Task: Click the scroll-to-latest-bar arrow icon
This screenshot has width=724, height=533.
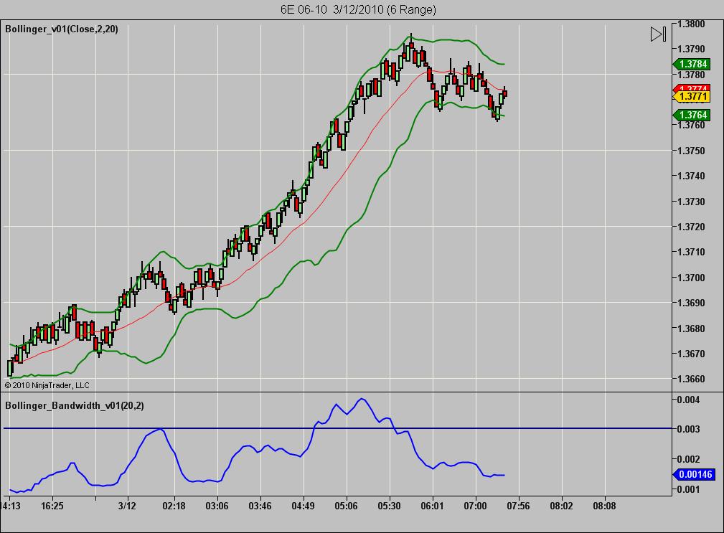Action: [x=659, y=34]
